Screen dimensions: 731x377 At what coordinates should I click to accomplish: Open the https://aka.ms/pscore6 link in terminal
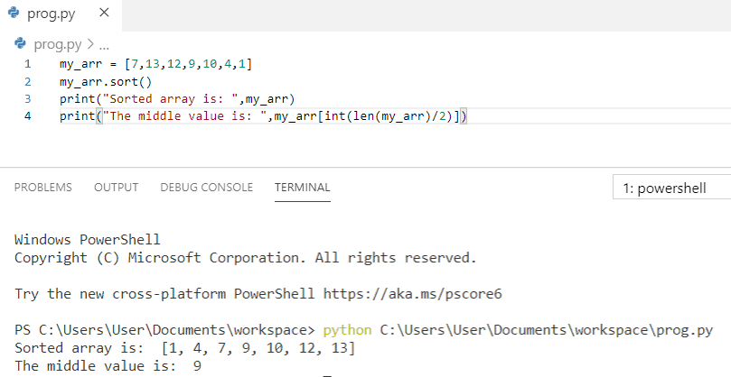[x=412, y=294]
